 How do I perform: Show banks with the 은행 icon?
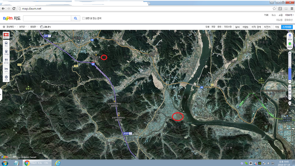tap(6, 78)
